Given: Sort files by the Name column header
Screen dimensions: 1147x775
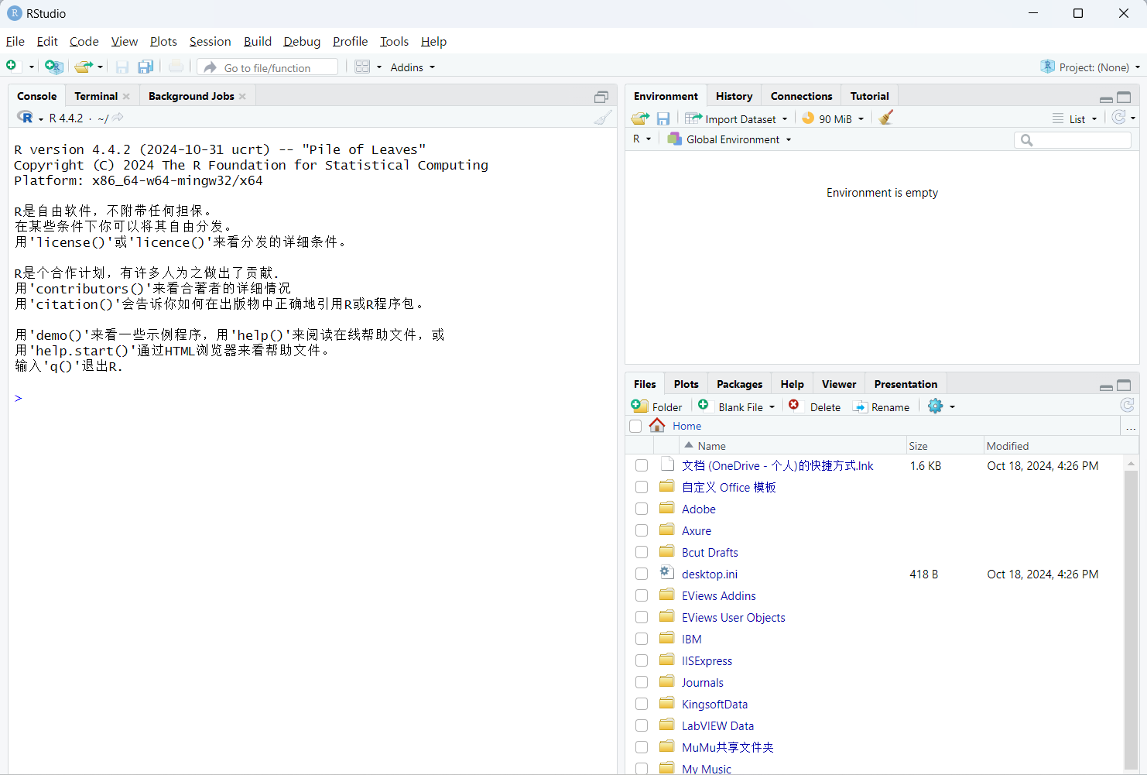Looking at the screenshot, I should (793, 446).
